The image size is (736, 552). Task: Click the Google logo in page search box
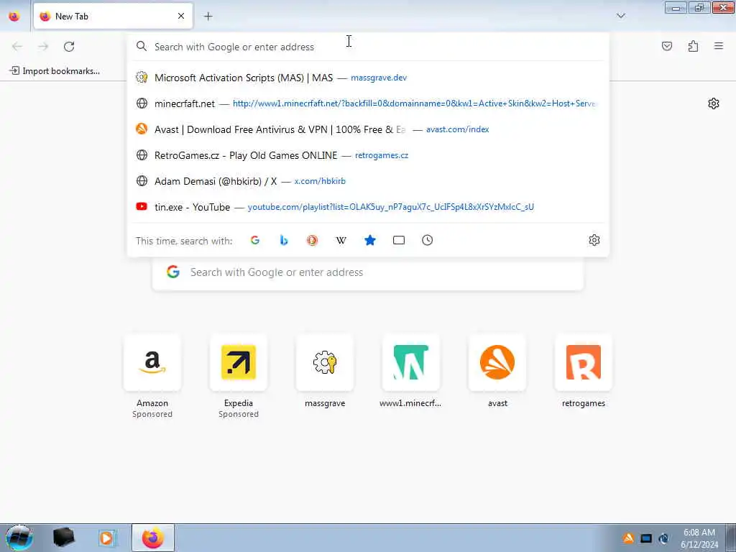pos(173,272)
